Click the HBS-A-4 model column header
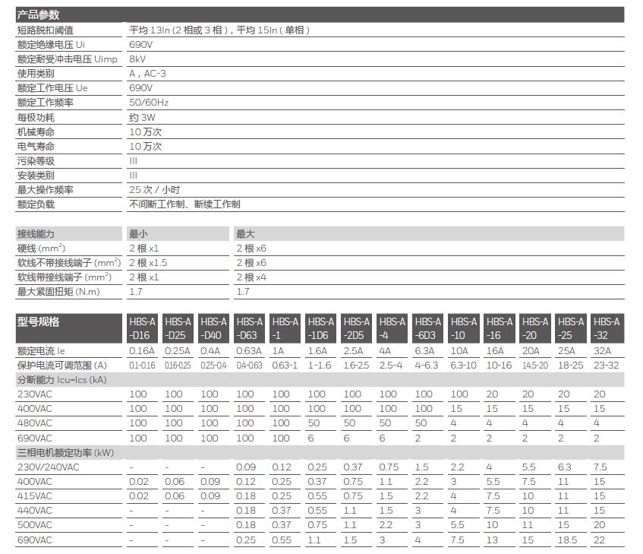Image resolution: width=643 pixels, height=554 pixels. 392,328
